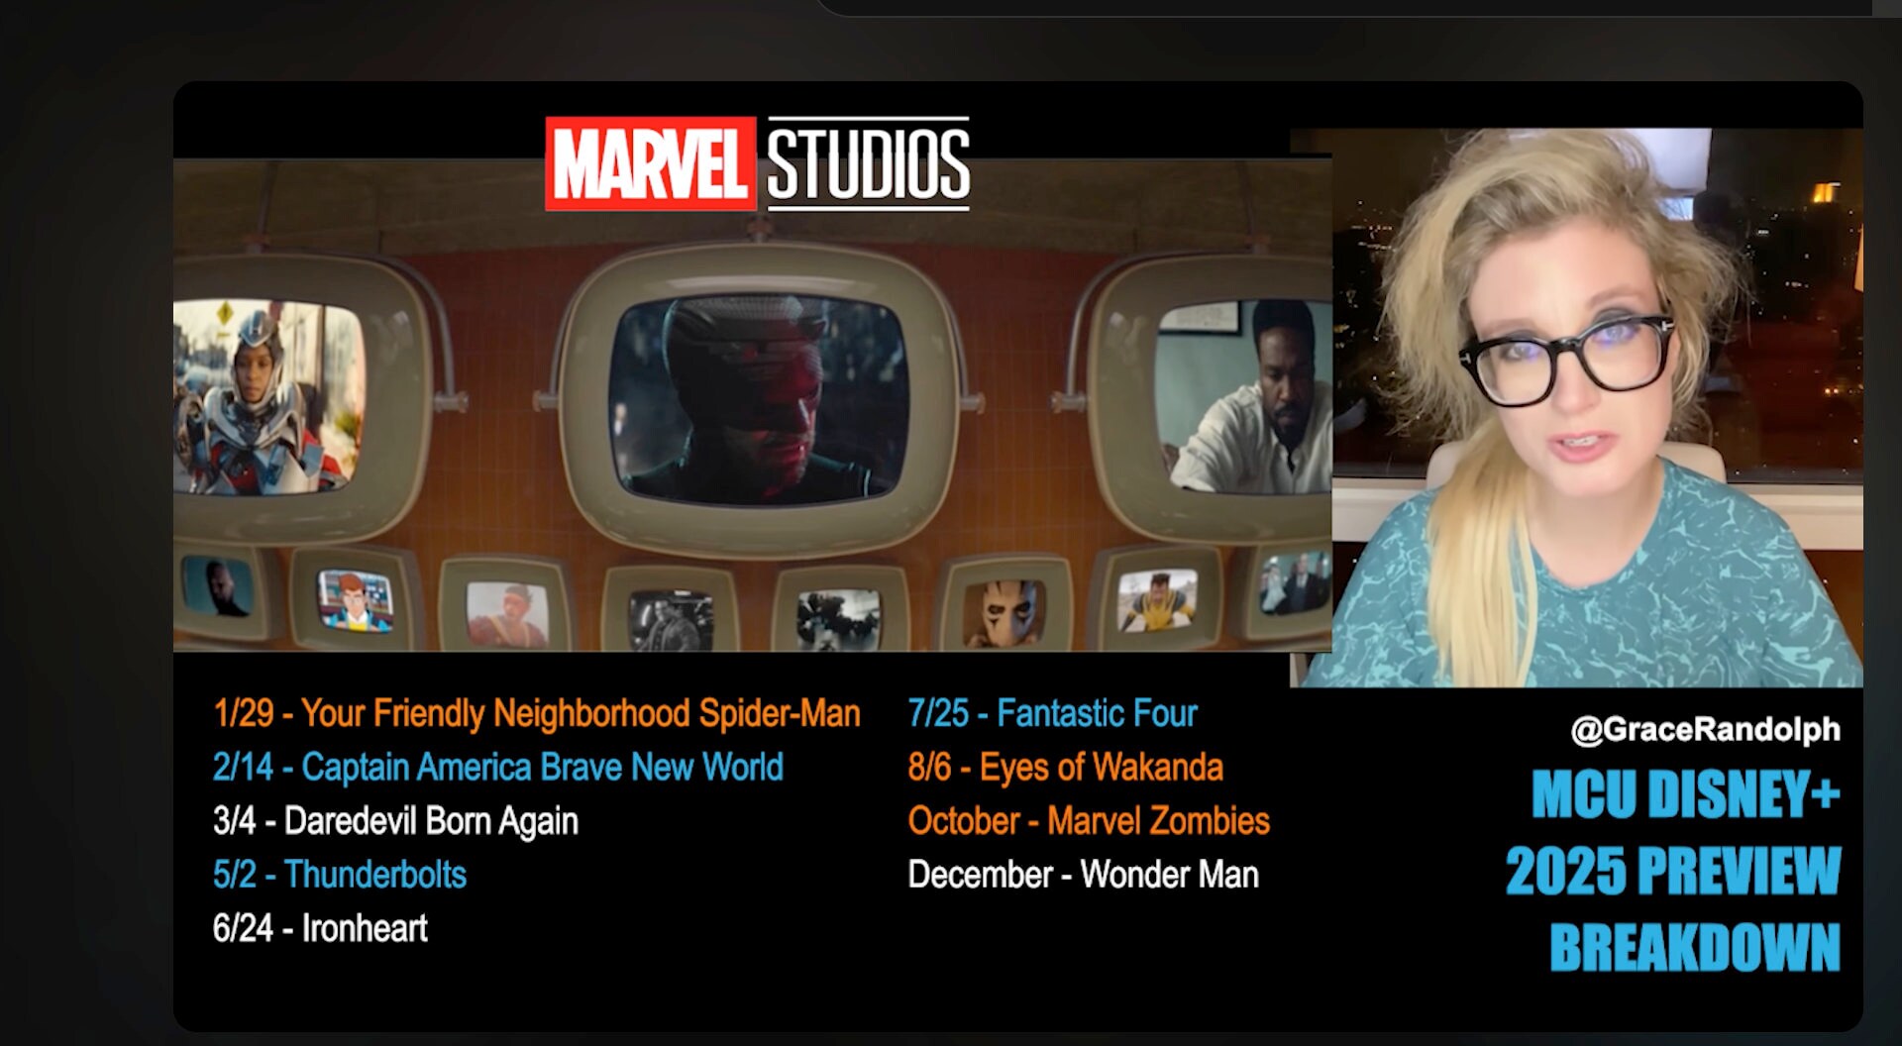Click the @GraceRandolph handle
Viewport: 1902px width, 1046px height.
coord(1705,730)
